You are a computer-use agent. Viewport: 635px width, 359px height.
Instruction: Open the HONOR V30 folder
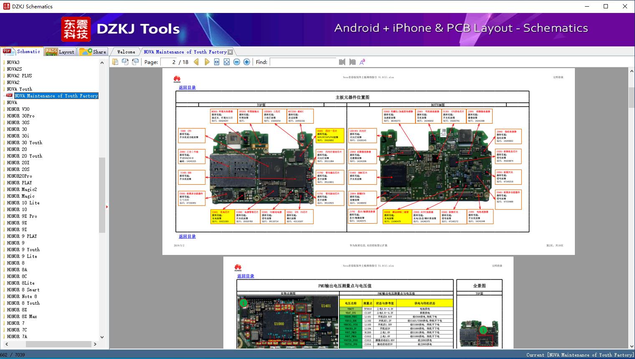pos(18,109)
